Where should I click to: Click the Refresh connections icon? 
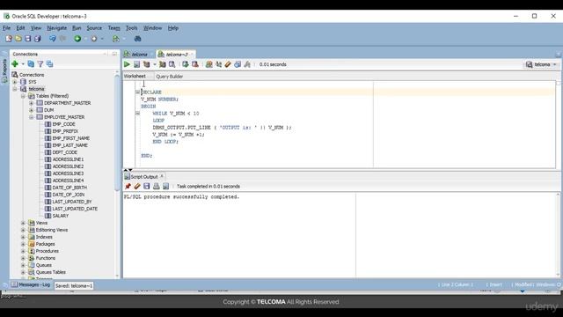(31, 64)
